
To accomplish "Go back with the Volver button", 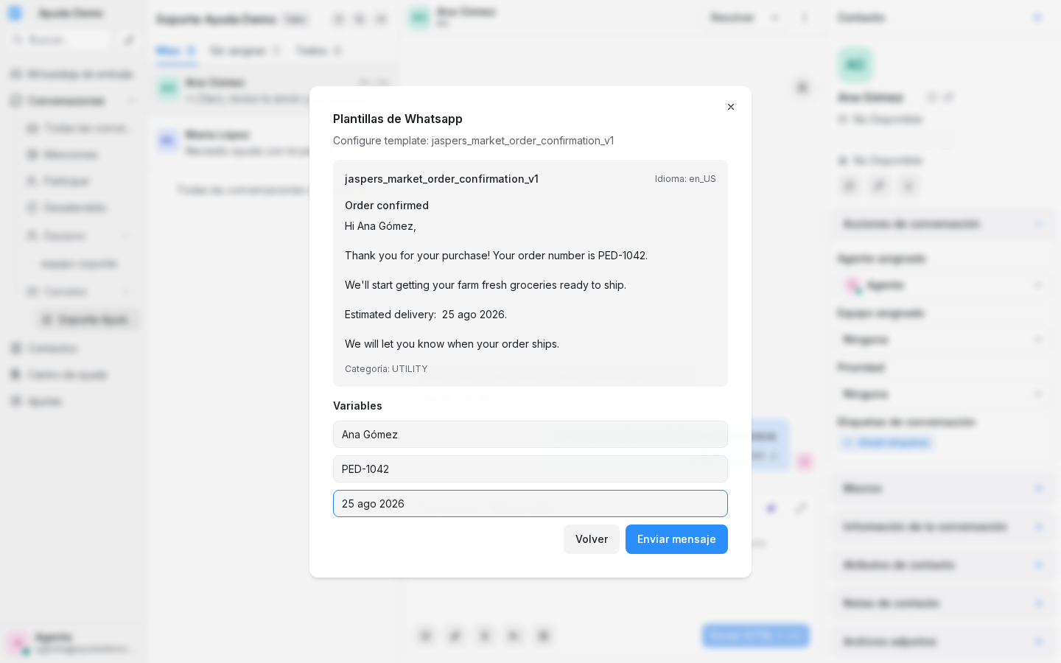I will point(592,539).
